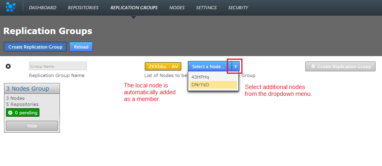The height and width of the screenshot is (166, 382).
Task: Click the 0 pending status badge
Action: (23, 113)
